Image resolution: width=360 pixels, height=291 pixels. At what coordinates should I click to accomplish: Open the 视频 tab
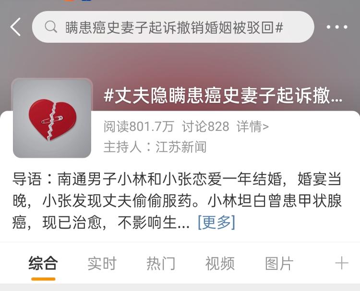point(220,263)
